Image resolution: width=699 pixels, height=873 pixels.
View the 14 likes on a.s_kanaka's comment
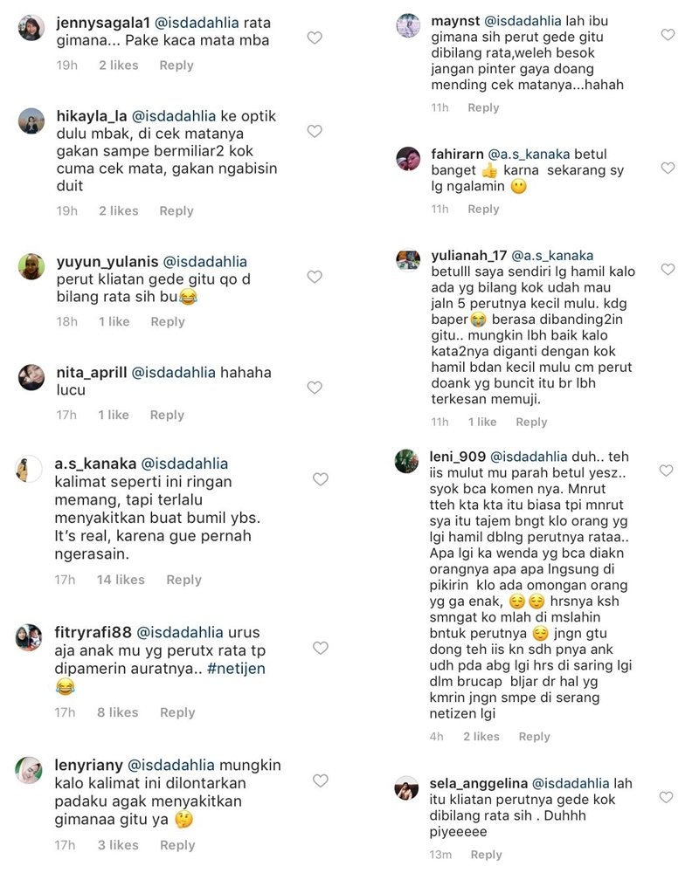pyautogui.click(x=121, y=580)
